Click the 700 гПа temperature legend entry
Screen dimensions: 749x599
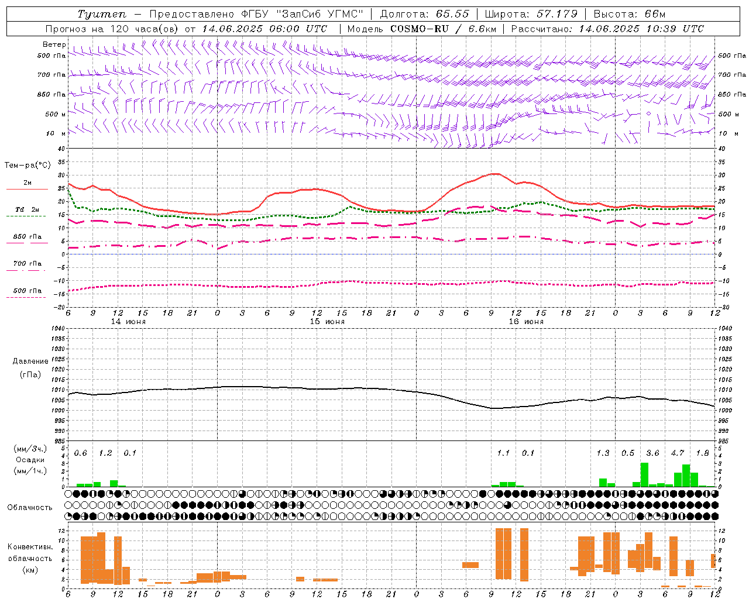(x=28, y=263)
